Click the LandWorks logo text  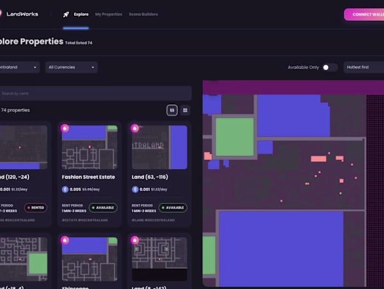[22, 14]
